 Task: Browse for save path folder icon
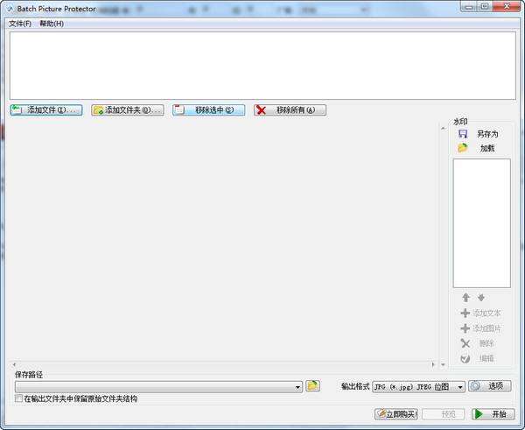(x=312, y=386)
